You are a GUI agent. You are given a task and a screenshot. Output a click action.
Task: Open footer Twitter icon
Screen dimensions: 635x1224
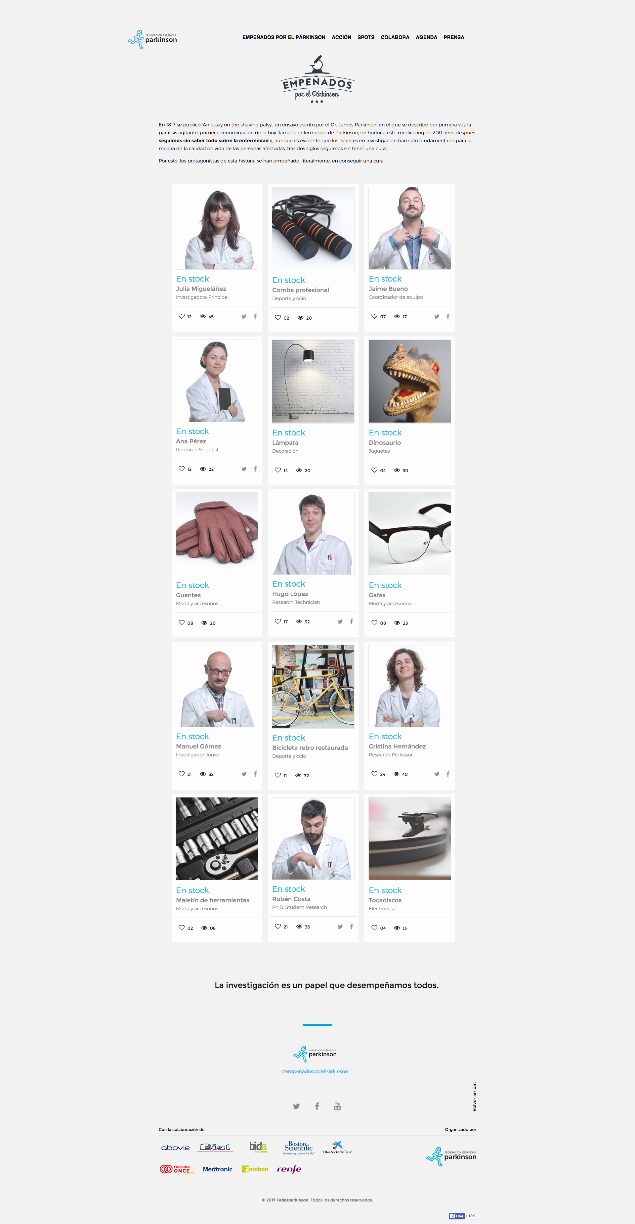(296, 1106)
